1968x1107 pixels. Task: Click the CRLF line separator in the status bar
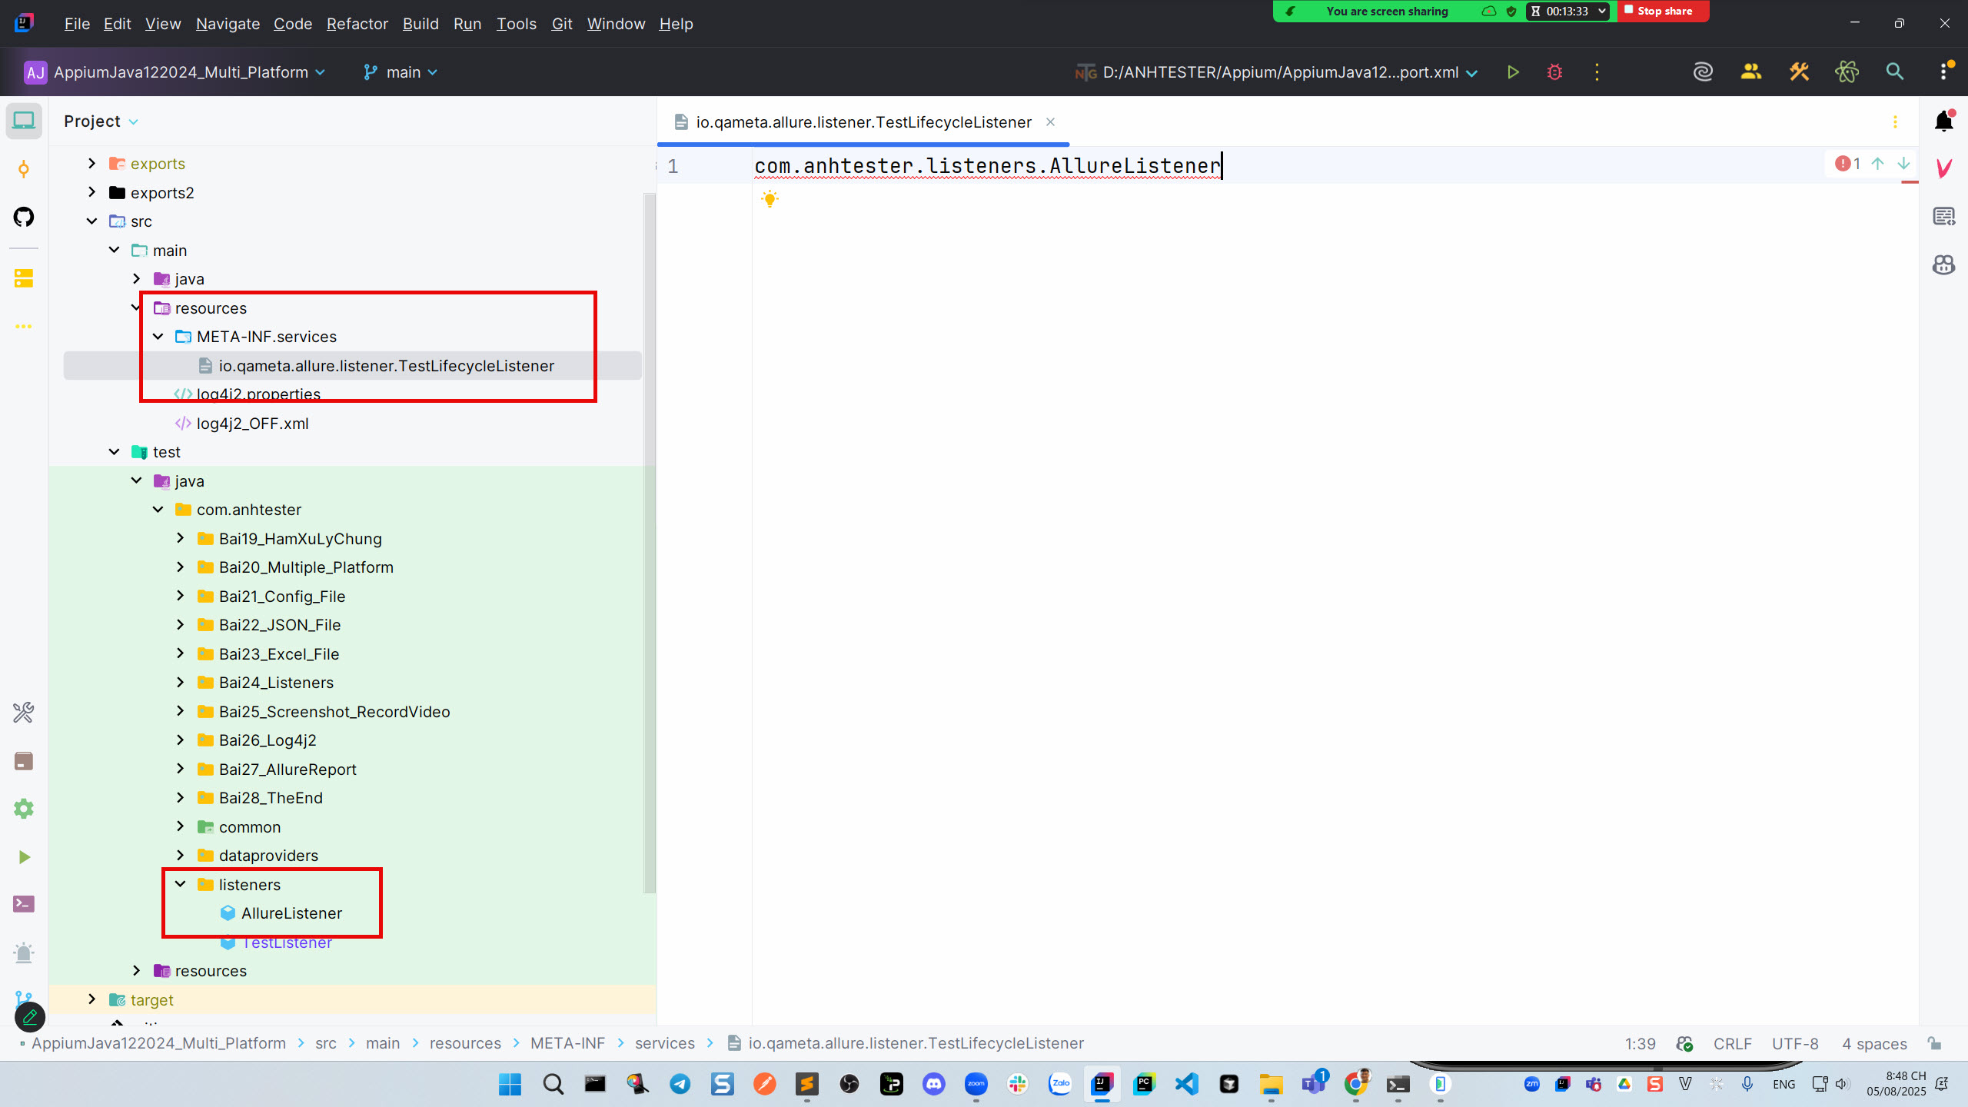(1732, 1043)
